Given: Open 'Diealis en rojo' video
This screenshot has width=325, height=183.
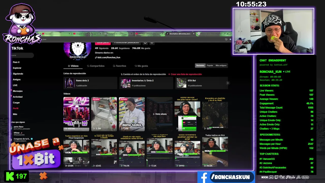Looking at the screenshot, I should click(132, 151).
